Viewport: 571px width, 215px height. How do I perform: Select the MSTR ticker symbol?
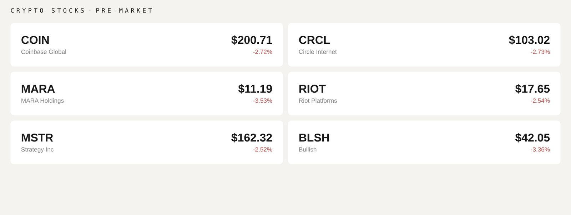pos(37,138)
